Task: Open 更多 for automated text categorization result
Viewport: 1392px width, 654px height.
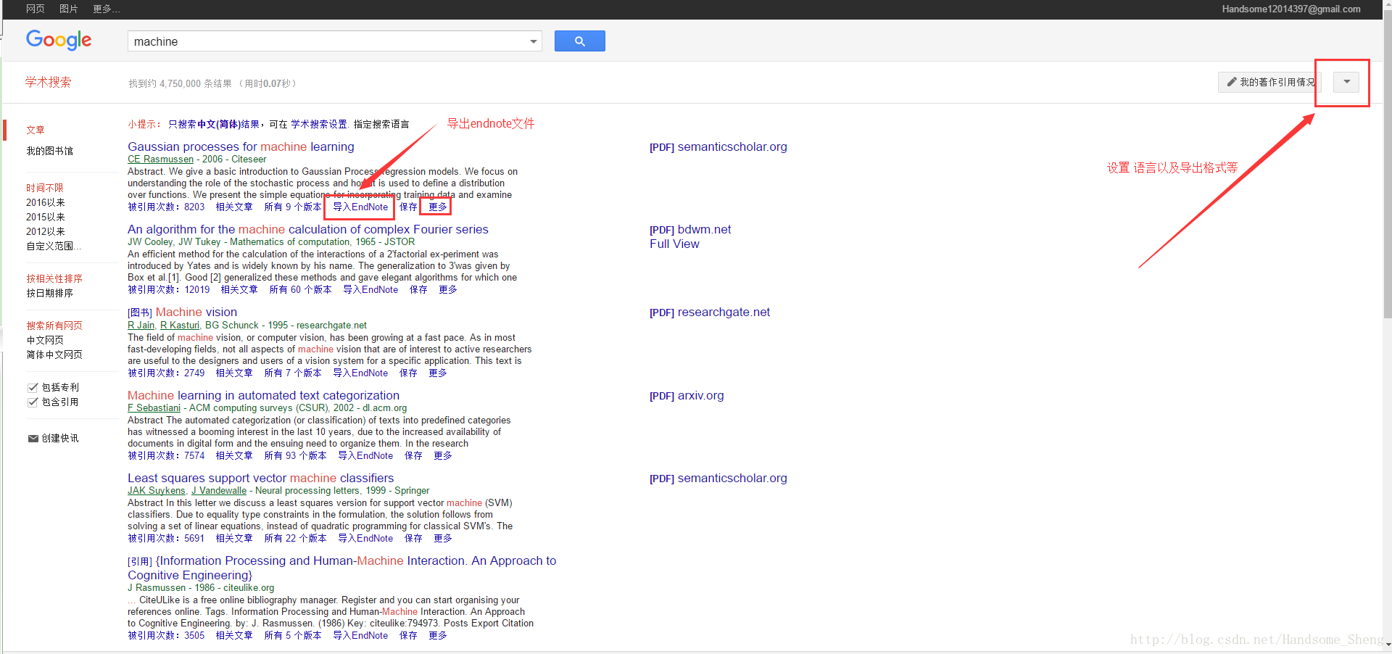Action: pyautogui.click(x=442, y=455)
